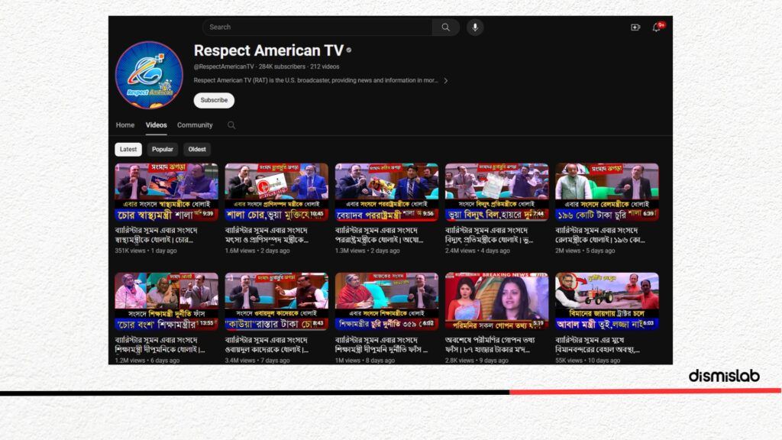Image resolution: width=782 pixels, height=440 pixels.
Task: Open the 9:39 video thumbnail
Action: pos(166,192)
